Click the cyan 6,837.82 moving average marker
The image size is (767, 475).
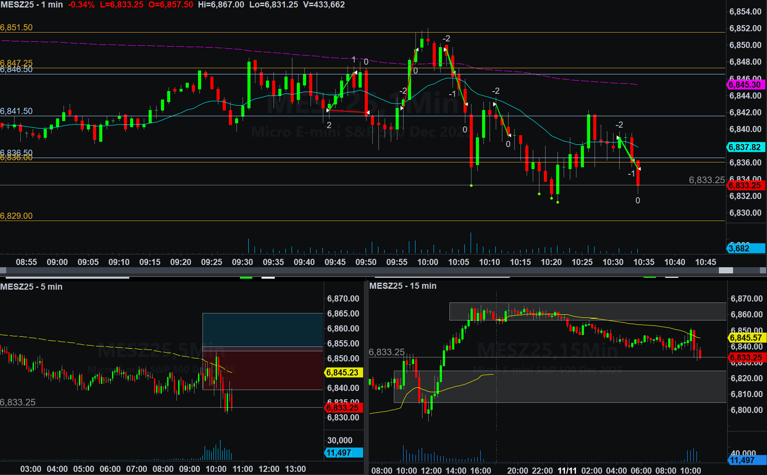(x=745, y=147)
